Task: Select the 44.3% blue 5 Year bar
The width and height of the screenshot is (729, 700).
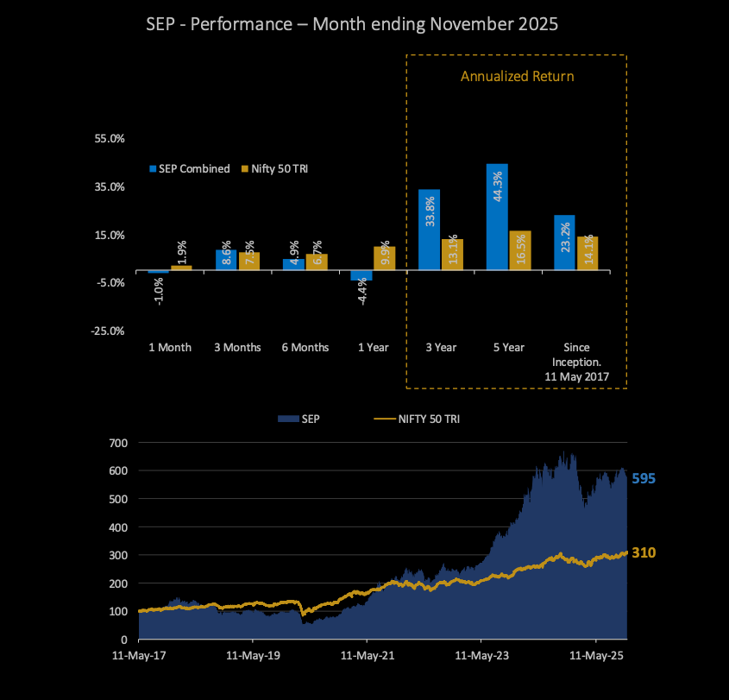Action: coord(497,217)
